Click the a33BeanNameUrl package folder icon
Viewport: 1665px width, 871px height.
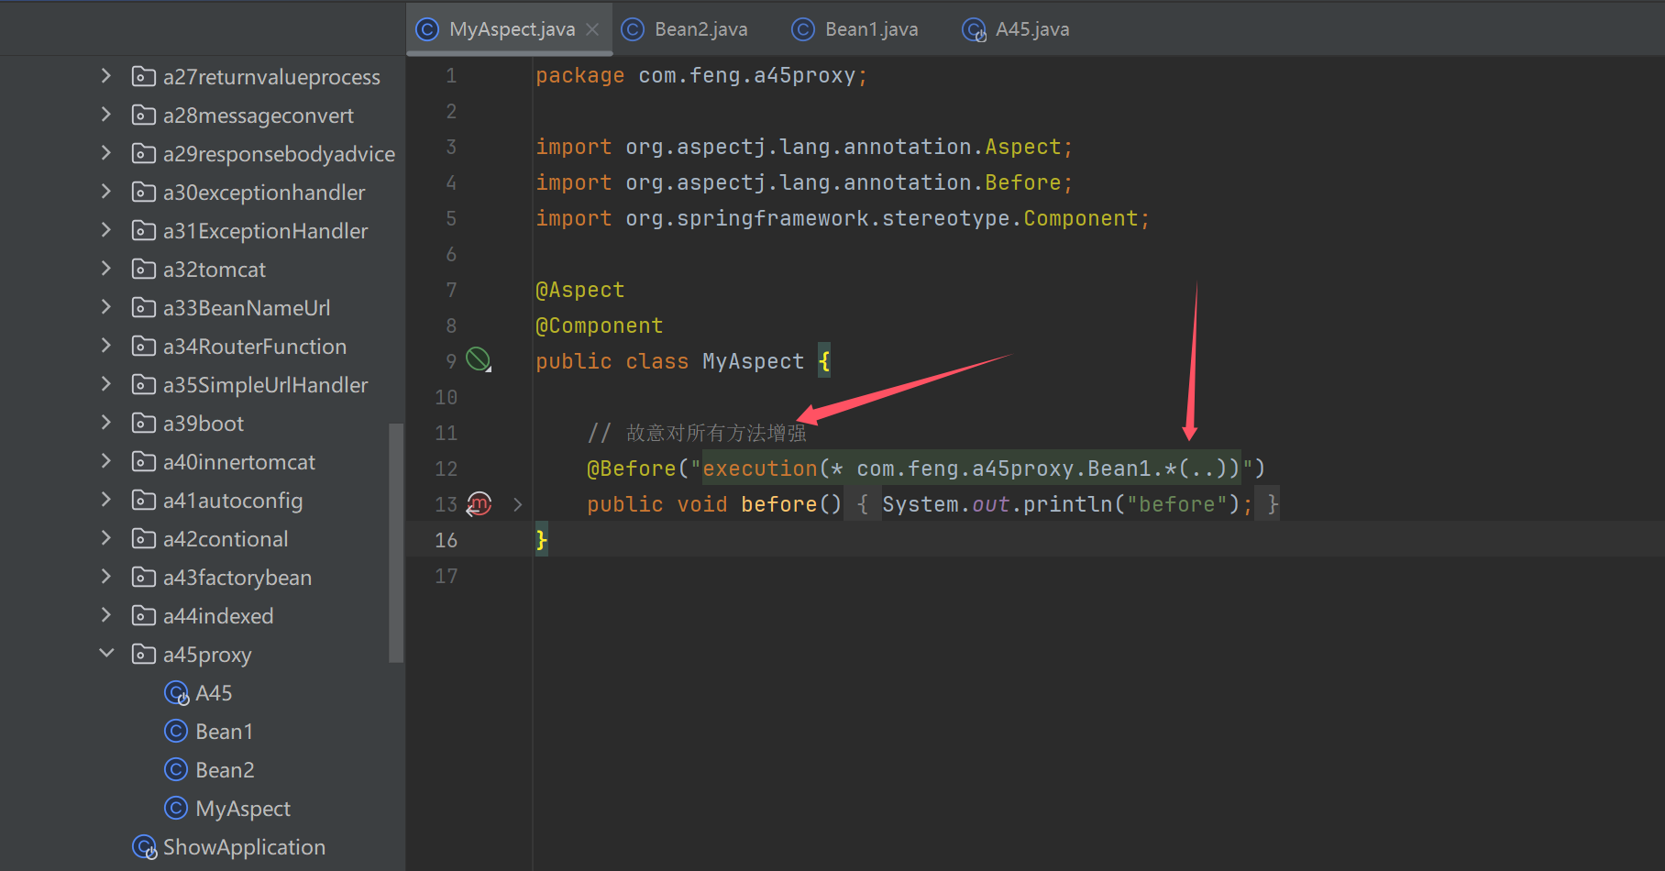click(144, 307)
